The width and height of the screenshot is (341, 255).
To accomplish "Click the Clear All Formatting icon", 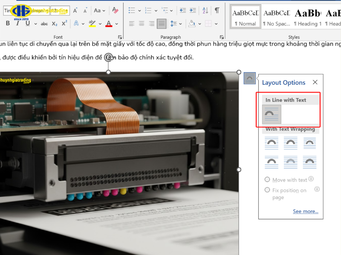I will [115, 11].
